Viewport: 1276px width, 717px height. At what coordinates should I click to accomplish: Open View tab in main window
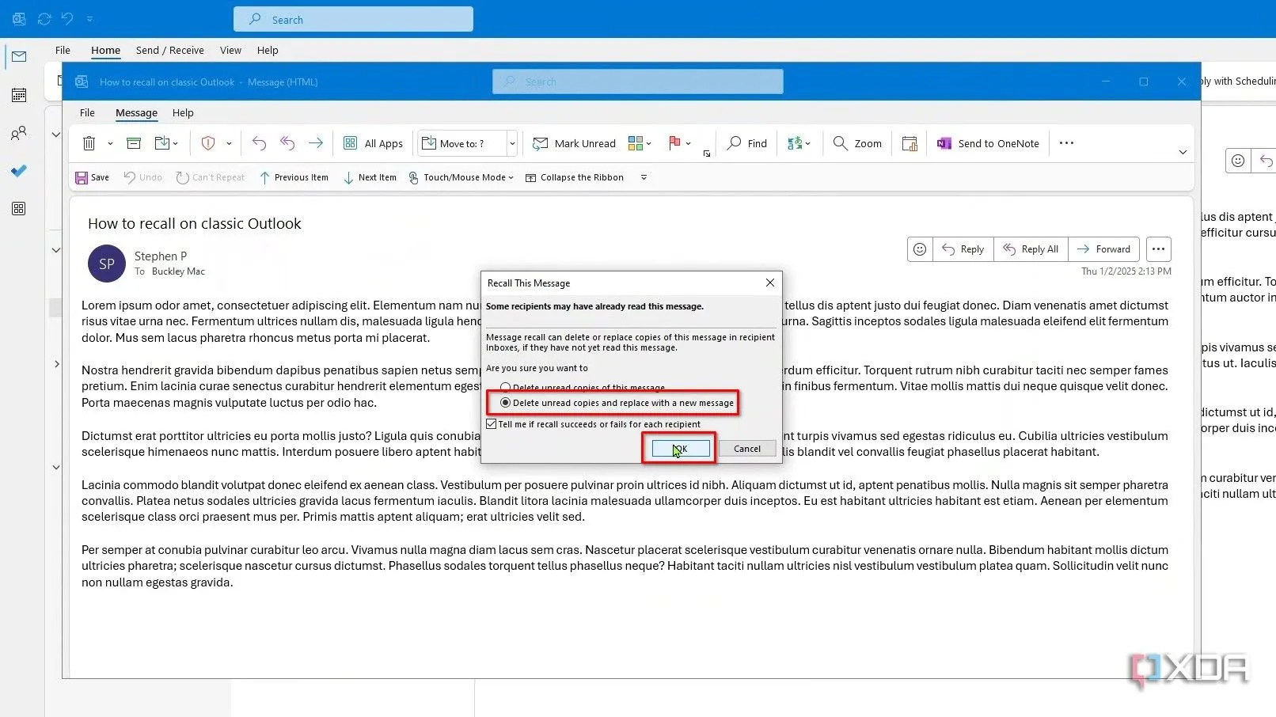[x=230, y=50]
